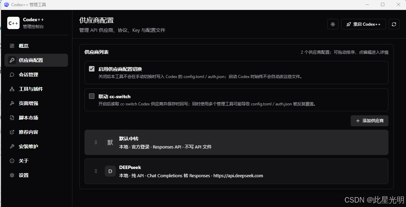
Task: Enable the 联动 cc-switch checkbox
Action: click(92, 96)
